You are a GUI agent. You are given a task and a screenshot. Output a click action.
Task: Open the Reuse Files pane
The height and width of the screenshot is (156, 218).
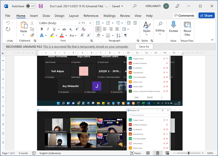click(x=187, y=28)
